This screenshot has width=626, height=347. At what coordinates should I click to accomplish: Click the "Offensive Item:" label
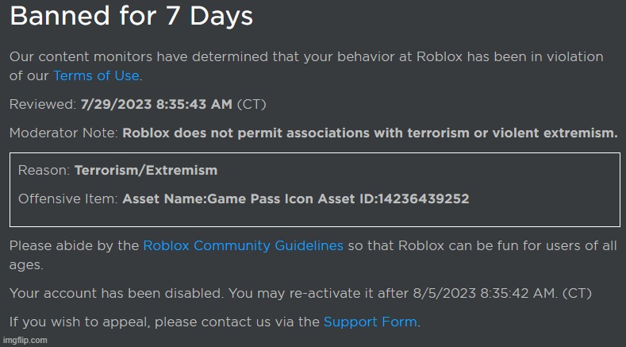pyautogui.click(x=68, y=199)
